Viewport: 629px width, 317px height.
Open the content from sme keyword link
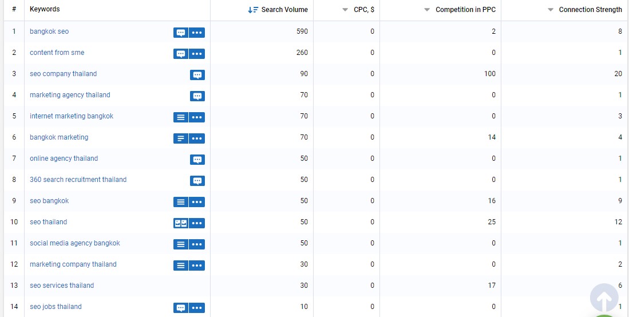tap(57, 53)
